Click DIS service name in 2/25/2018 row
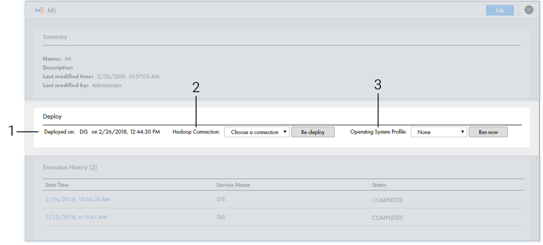The image size is (543, 245). point(221,217)
